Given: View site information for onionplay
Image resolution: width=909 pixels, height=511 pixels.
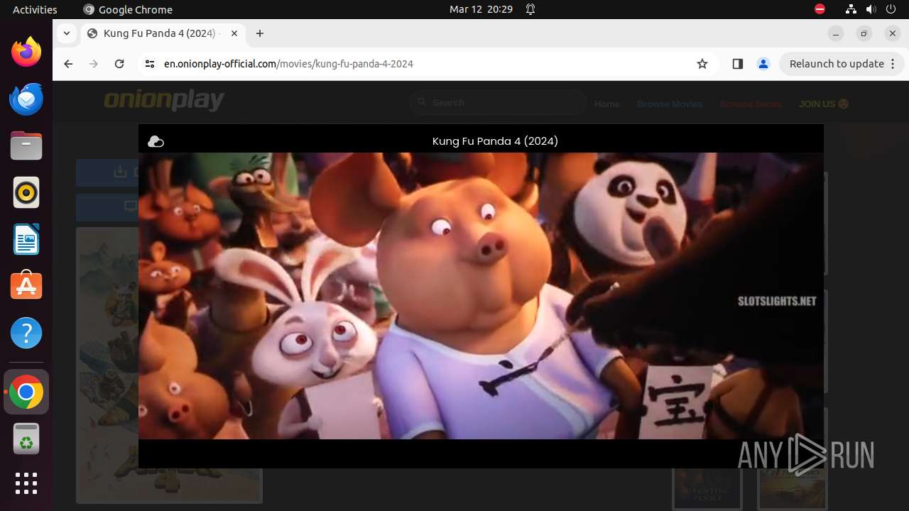Looking at the screenshot, I should tap(149, 64).
